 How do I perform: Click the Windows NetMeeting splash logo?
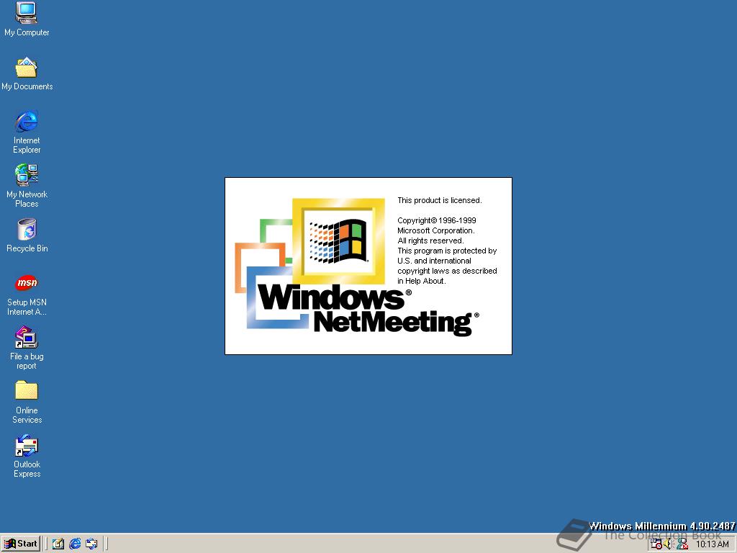(357, 267)
